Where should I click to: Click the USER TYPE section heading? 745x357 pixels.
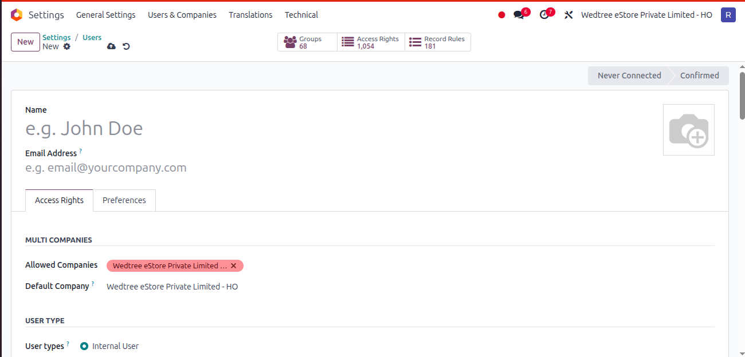tap(45, 321)
